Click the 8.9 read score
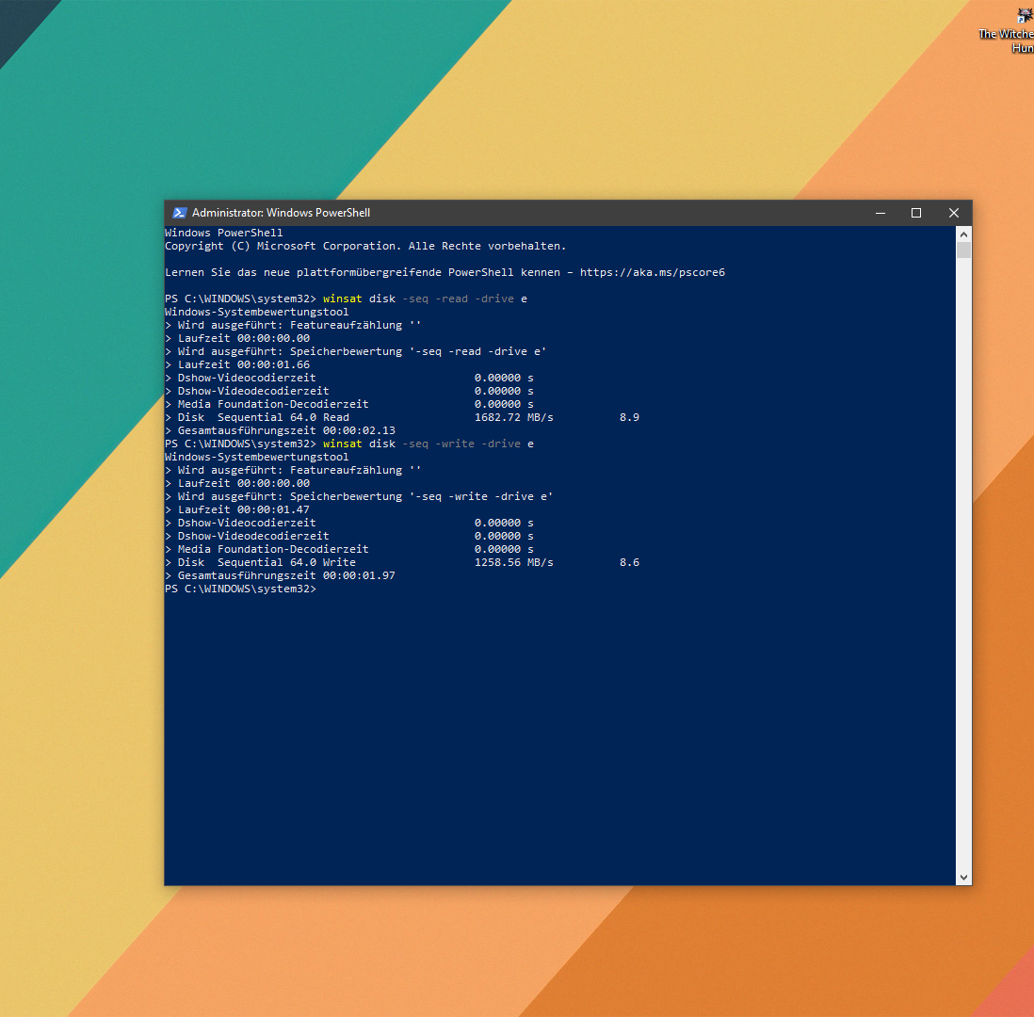The image size is (1034, 1017). tap(629, 417)
